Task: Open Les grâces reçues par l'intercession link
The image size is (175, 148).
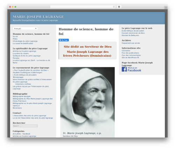Action: 31,87
